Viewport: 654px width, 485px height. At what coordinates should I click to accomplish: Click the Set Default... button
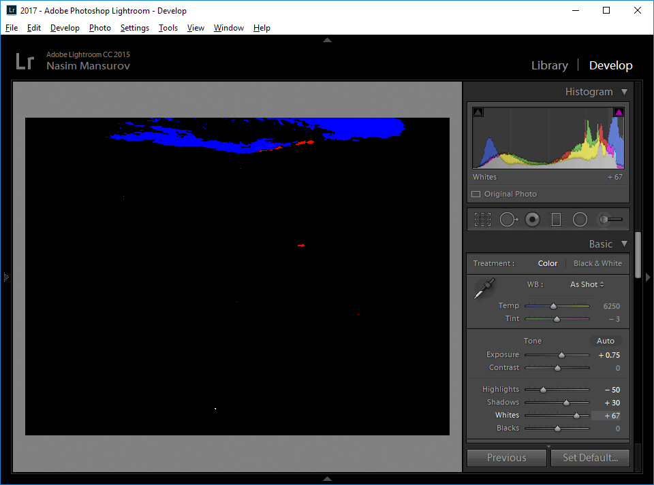coord(590,458)
